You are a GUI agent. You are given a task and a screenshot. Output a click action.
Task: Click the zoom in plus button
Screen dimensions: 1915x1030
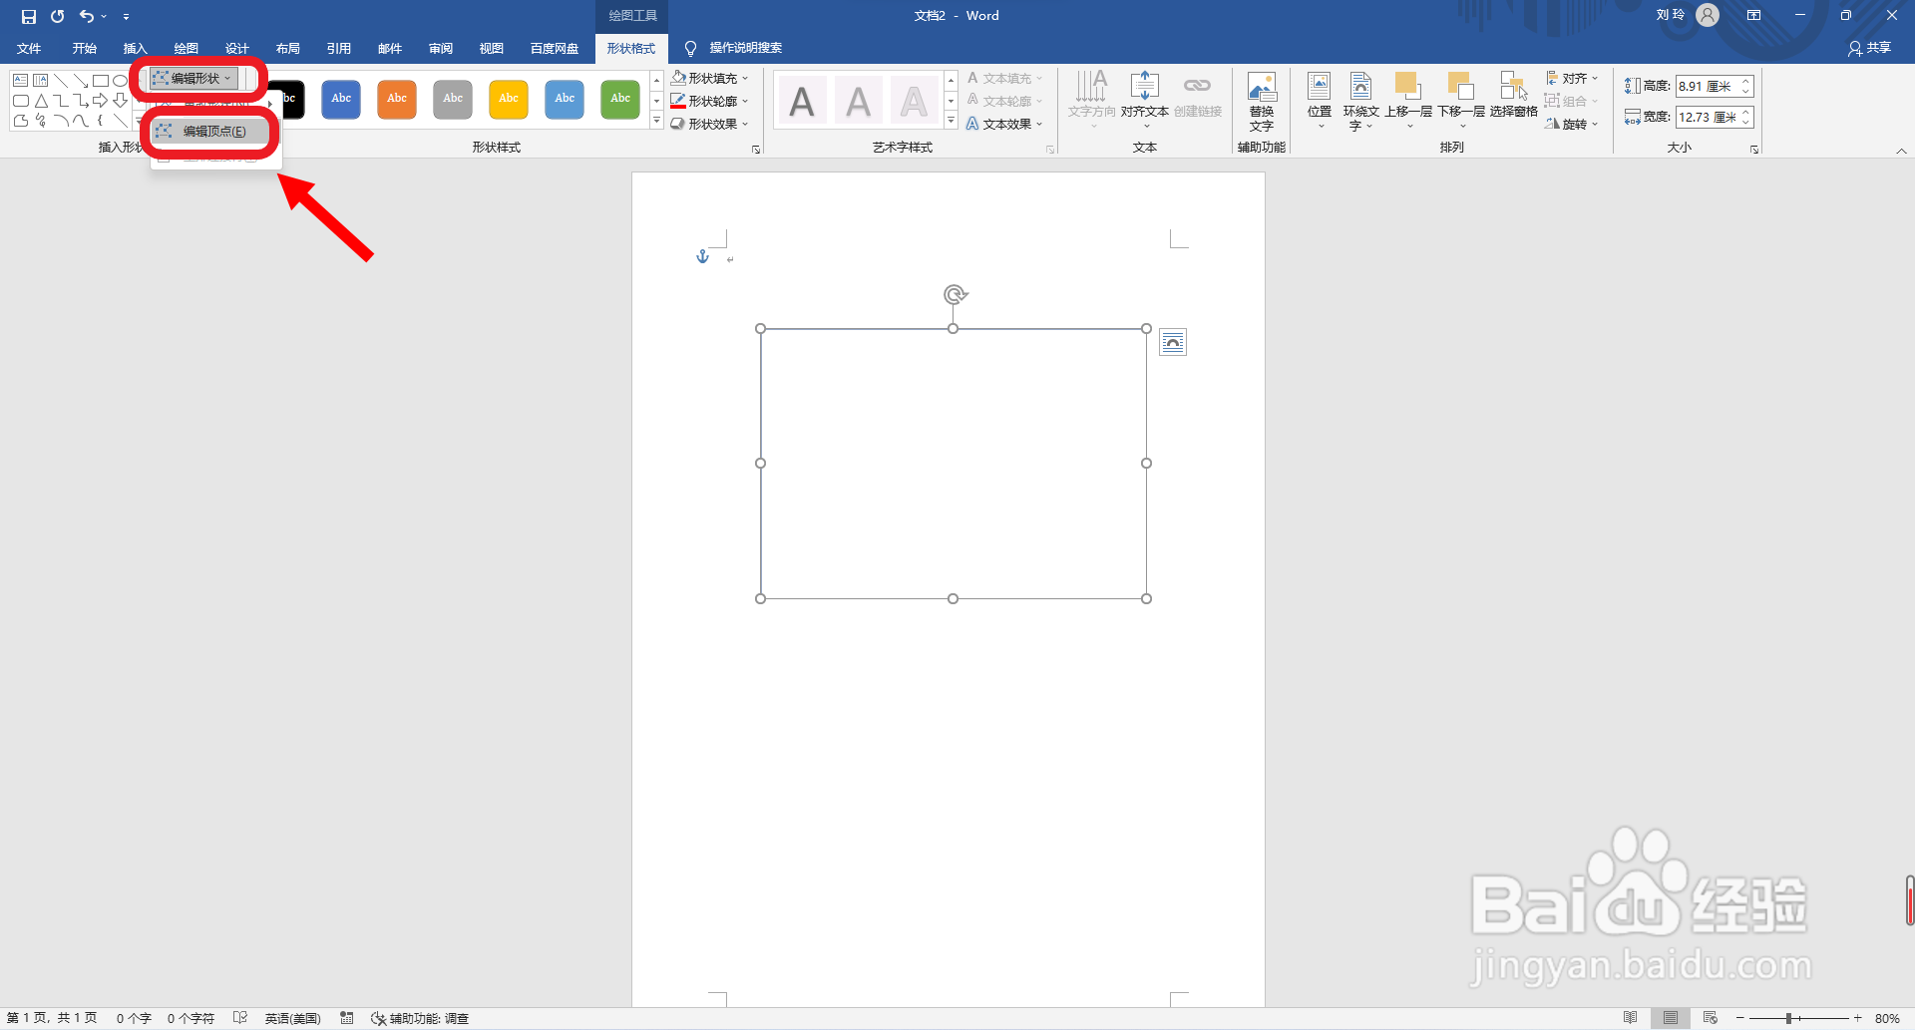pos(1858,1018)
